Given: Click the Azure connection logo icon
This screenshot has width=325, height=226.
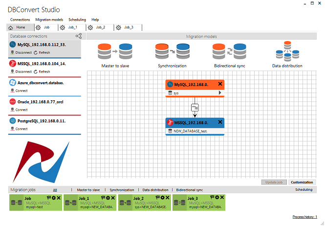Looking at the screenshot, I should [x=13, y=83].
